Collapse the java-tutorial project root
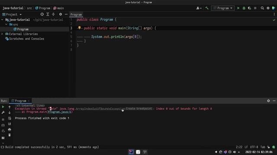Image resolution: width=277 pixels, height=155 pixels. coord(2,20)
